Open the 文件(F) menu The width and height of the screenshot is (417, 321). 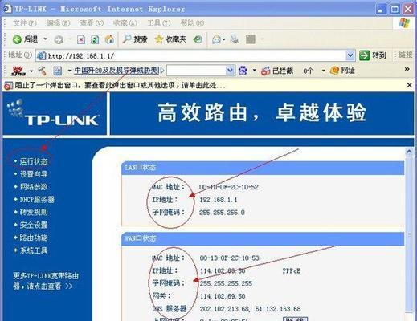[x=24, y=23]
